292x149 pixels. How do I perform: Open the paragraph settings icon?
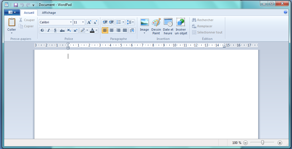click(x=132, y=30)
